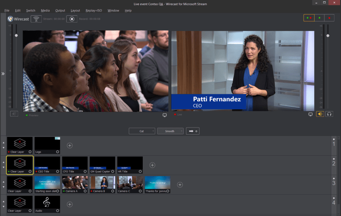Show preview-only layout button
341x216 pixels.
coord(319,18)
